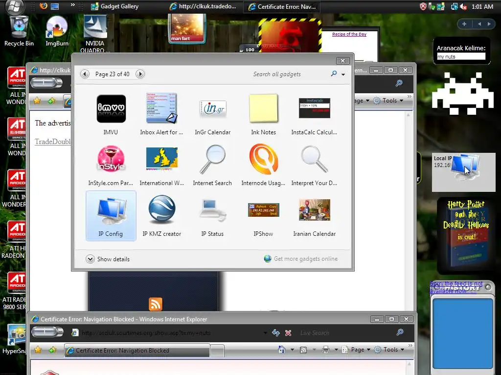Launch Firefox from Quick Launch
The image size is (501, 375).
click(x=43, y=6)
